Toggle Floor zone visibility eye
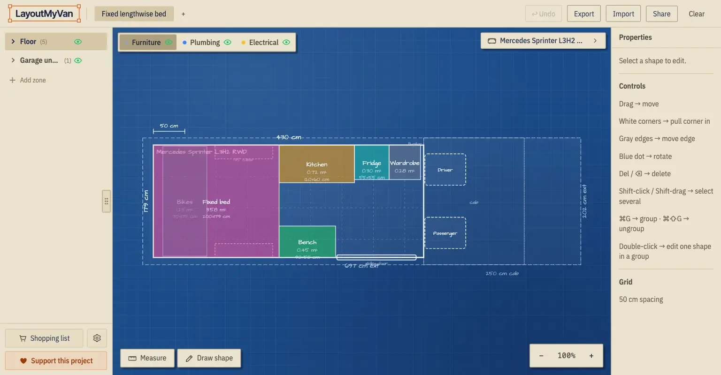Viewport: 721px width, 375px height. pos(78,42)
